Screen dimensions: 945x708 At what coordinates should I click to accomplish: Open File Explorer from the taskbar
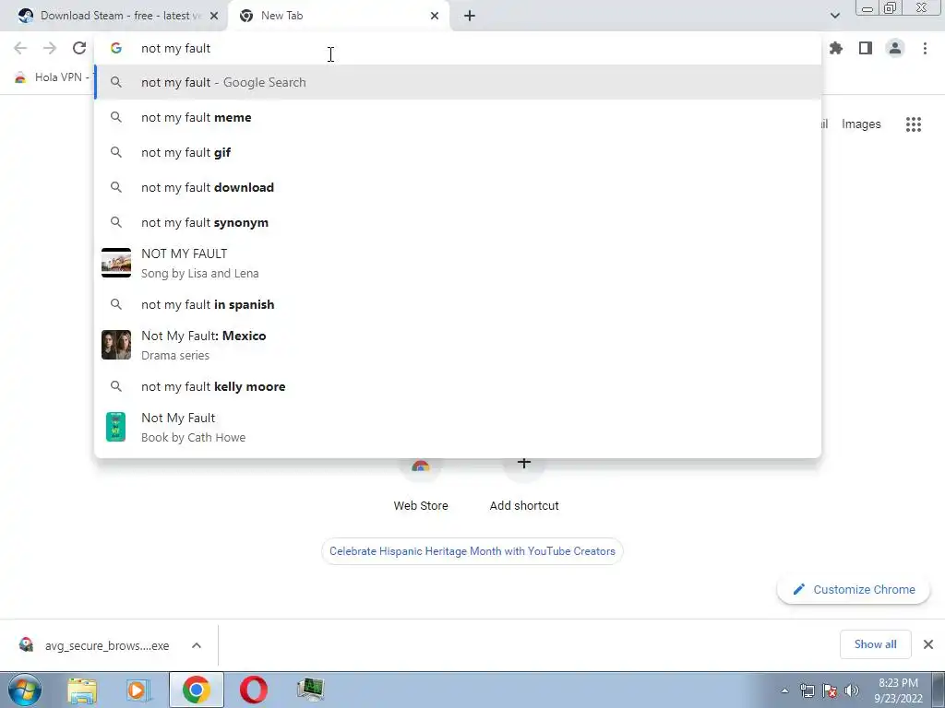(82, 690)
